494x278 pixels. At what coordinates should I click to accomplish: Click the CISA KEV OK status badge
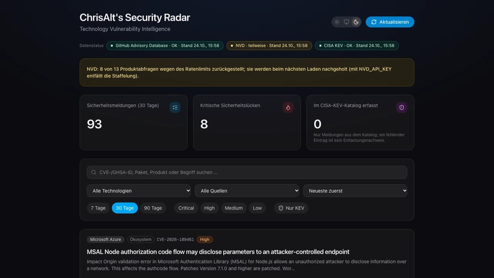click(357, 46)
